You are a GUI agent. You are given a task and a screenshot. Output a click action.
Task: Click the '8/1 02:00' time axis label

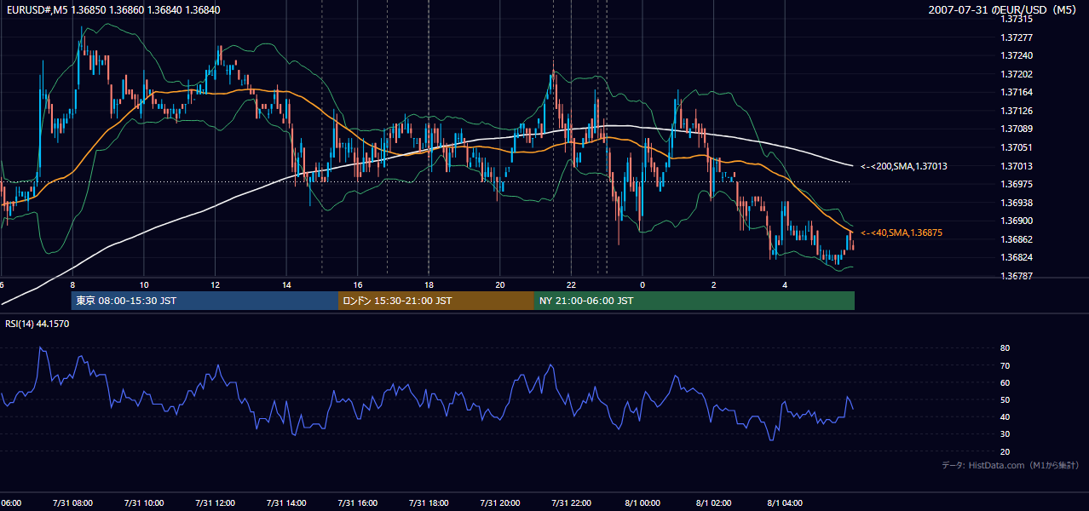pyautogui.click(x=714, y=502)
